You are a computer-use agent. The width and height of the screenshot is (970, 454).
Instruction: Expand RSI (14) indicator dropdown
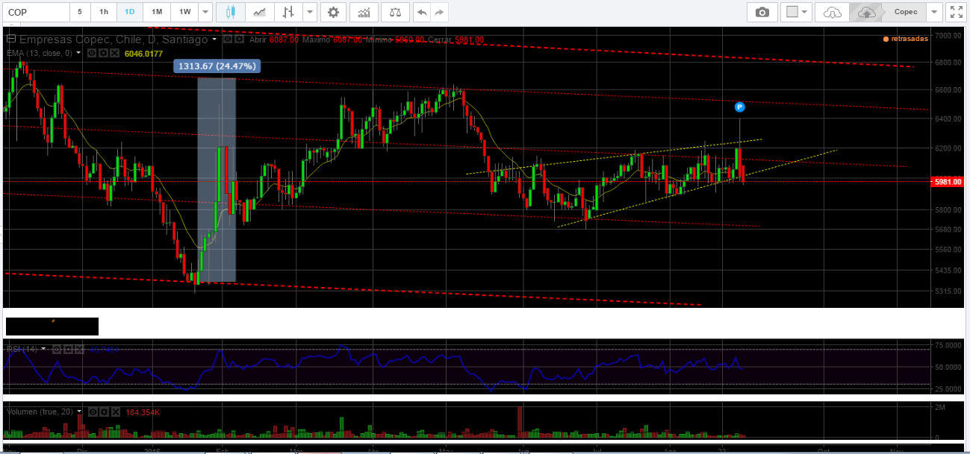click(43, 349)
